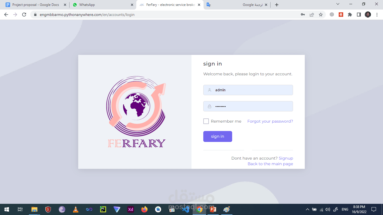Tick the Remember me checkbox

coord(206,121)
